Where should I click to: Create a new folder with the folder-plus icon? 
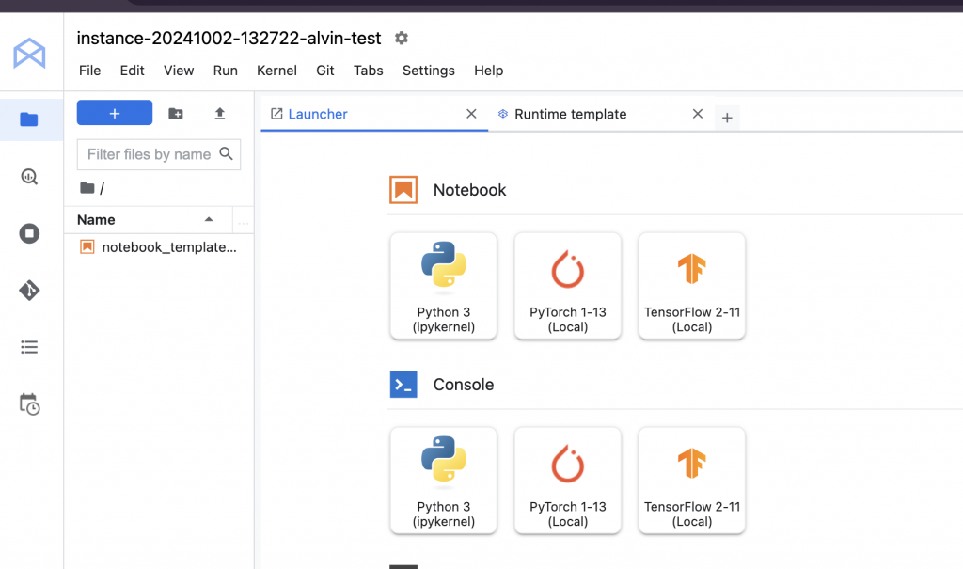176,114
